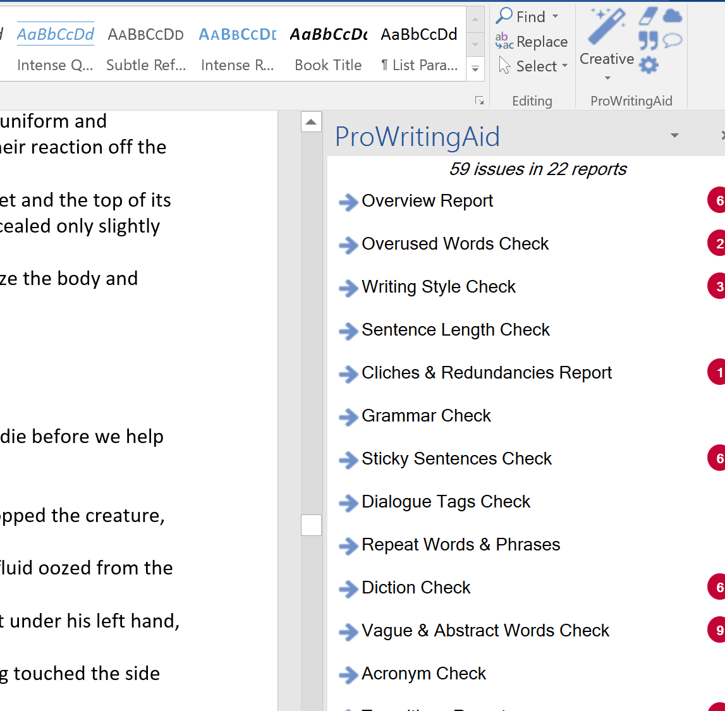Viewport: 725px width, 711px height.
Task: Open the Writing Style Check report
Action: coord(438,287)
